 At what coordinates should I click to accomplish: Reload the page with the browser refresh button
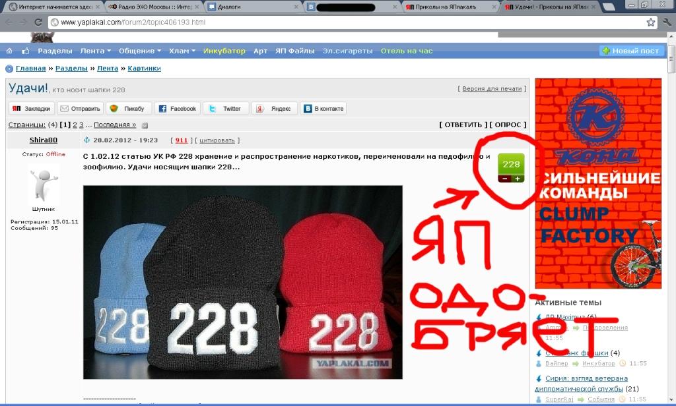pyautogui.click(x=38, y=22)
